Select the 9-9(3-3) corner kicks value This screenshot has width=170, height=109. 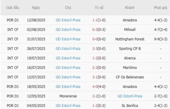tap(161, 39)
